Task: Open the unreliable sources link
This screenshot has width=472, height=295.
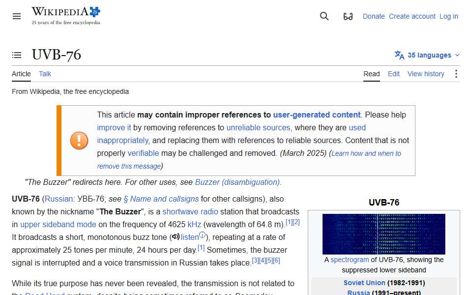Action: coord(258,128)
